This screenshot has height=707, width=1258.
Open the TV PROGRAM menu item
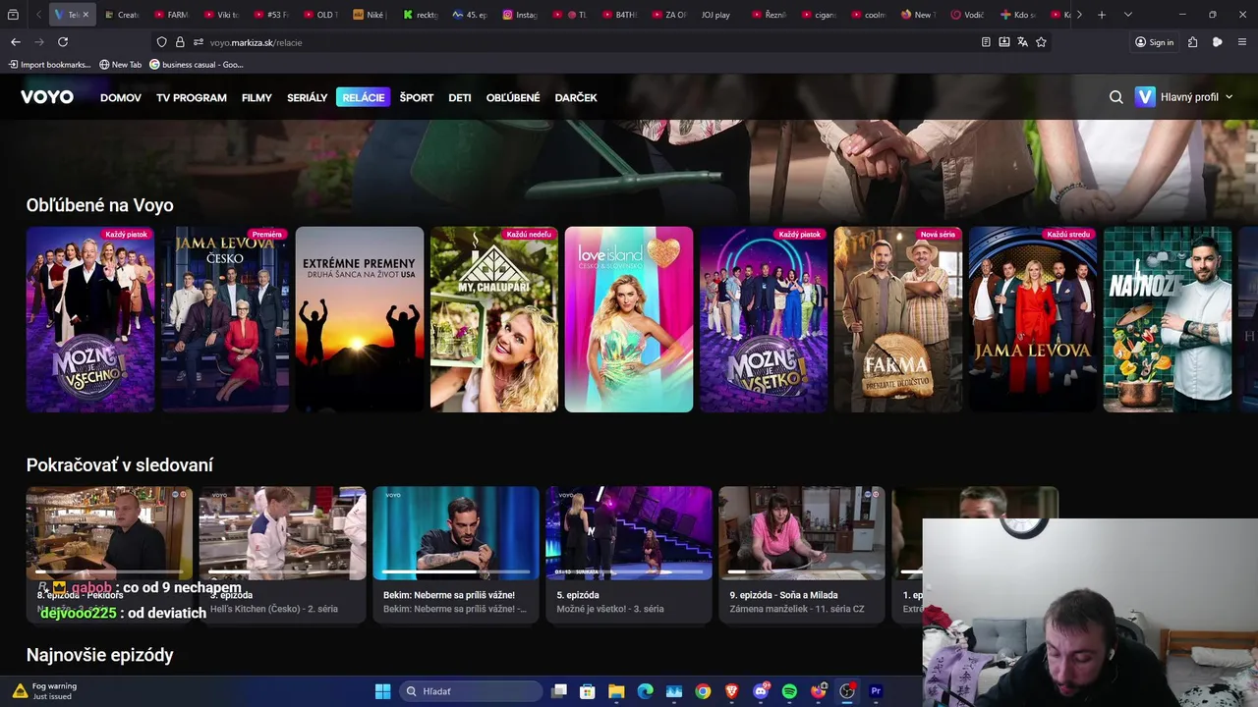[192, 98]
